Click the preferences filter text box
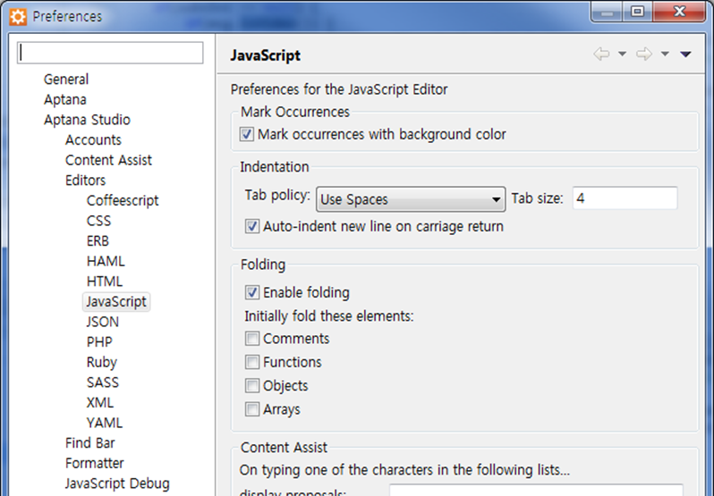Viewport: 714px width, 496px height. click(x=110, y=53)
